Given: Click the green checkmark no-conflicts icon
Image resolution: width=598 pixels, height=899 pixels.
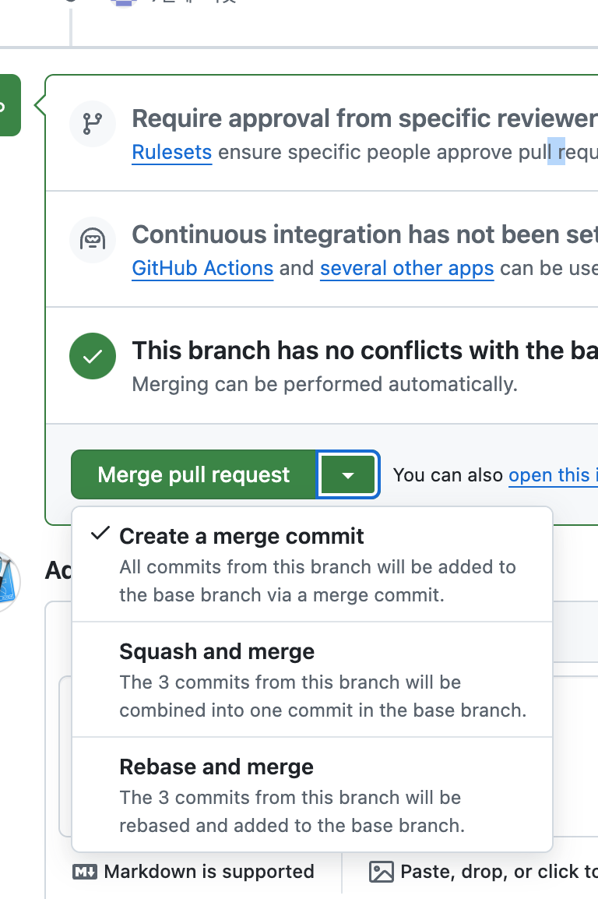Looking at the screenshot, I should tap(92, 356).
